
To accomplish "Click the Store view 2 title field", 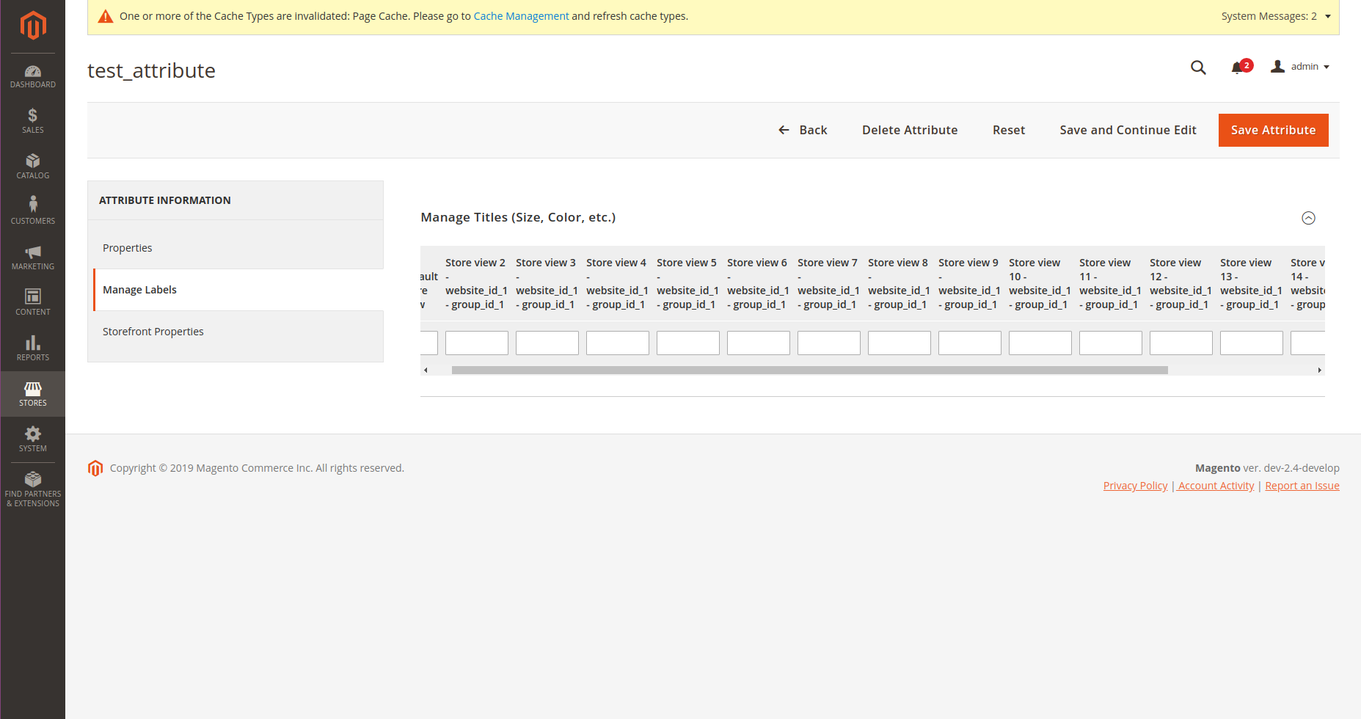I will (476, 343).
